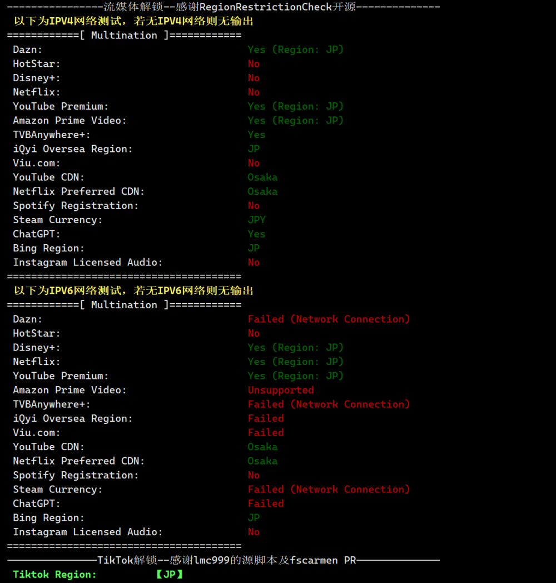Click 'Amazon Prime Video:' label in IPV4 results
Viewport: 556px width, 583px height.
point(70,121)
